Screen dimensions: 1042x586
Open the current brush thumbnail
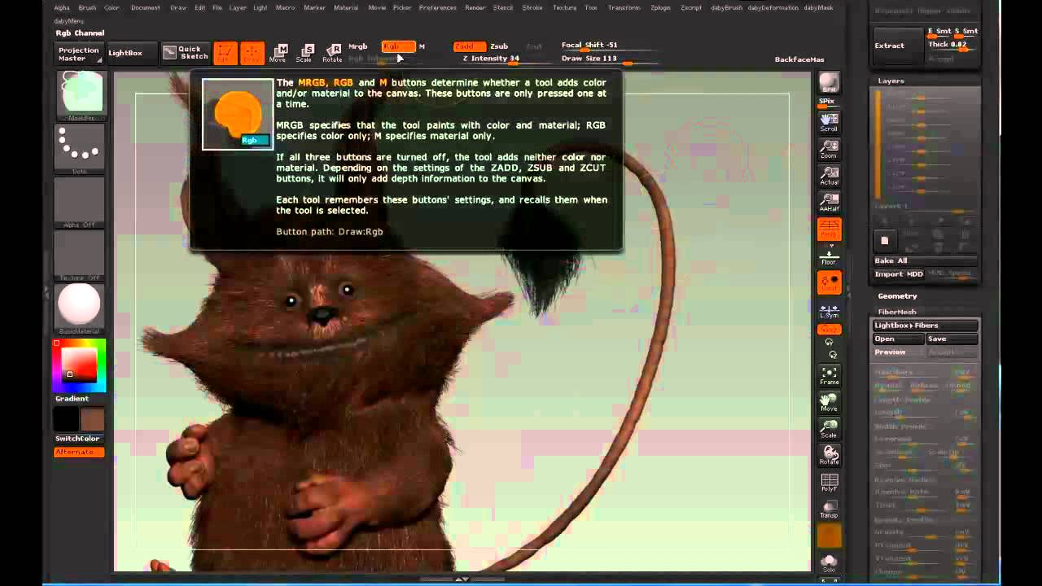[x=80, y=94]
